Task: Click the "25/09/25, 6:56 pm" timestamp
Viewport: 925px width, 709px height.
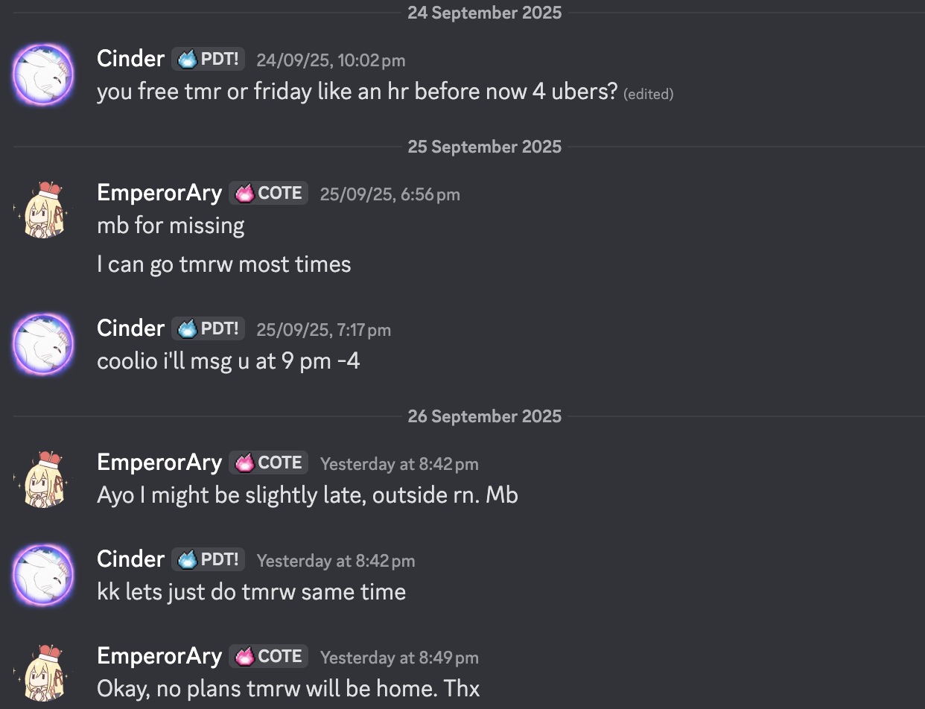Action: tap(390, 194)
